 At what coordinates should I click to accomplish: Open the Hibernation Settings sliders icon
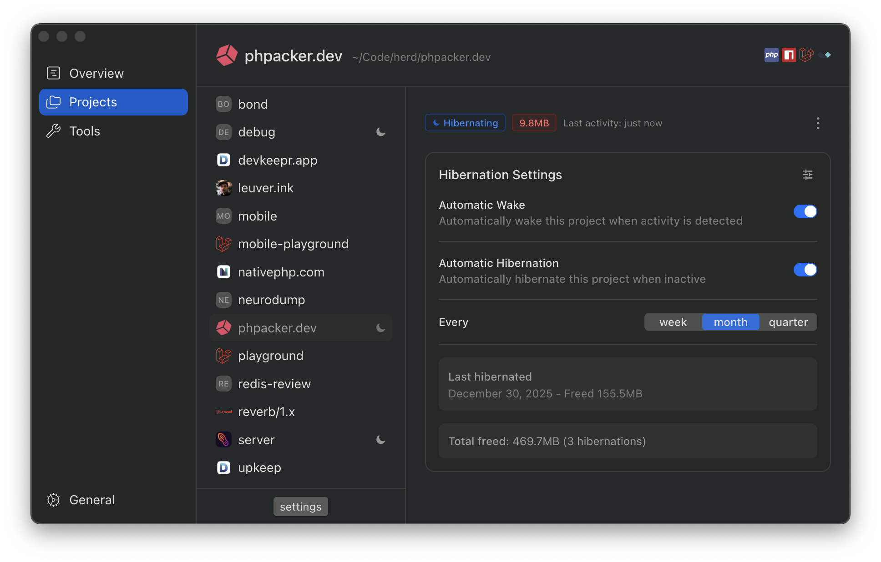coord(807,175)
